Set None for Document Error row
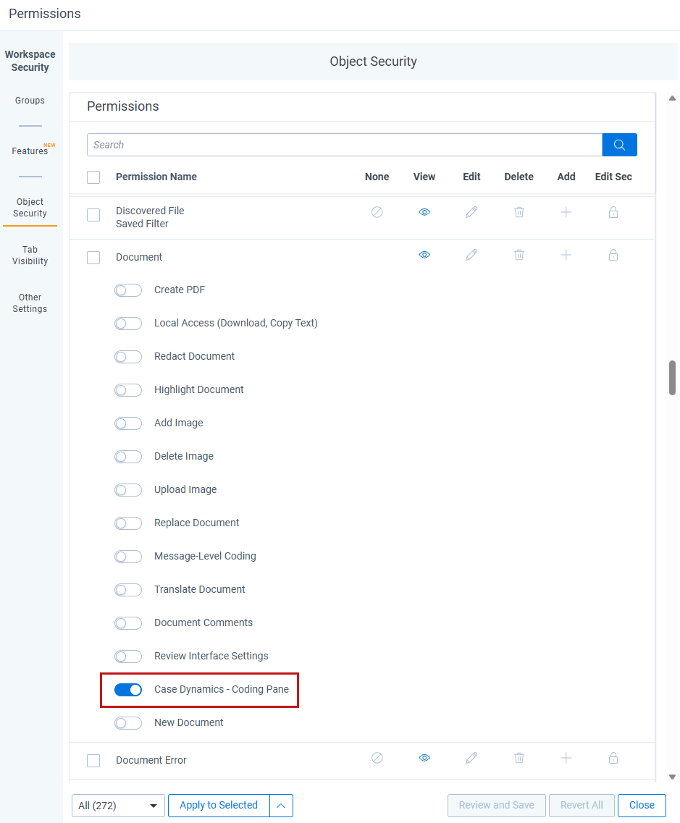680x823 pixels. point(377,758)
